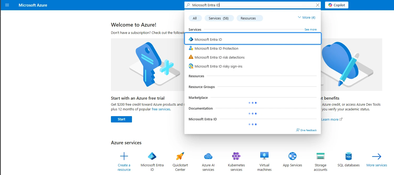The width and height of the screenshot is (394, 175).
Task: Click the See more link under Services
Action: 311,29
